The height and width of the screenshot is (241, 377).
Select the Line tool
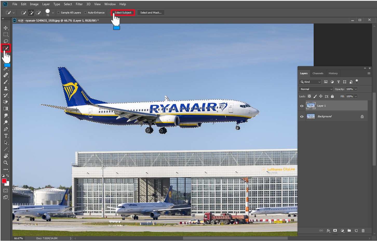(x=6, y=149)
